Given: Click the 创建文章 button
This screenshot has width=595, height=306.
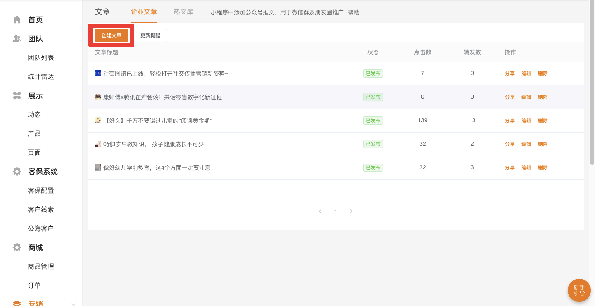Looking at the screenshot, I should pos(112,36).
